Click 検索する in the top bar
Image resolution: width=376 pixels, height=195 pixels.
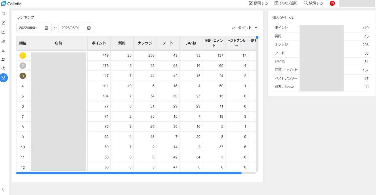tap(313, 3)
